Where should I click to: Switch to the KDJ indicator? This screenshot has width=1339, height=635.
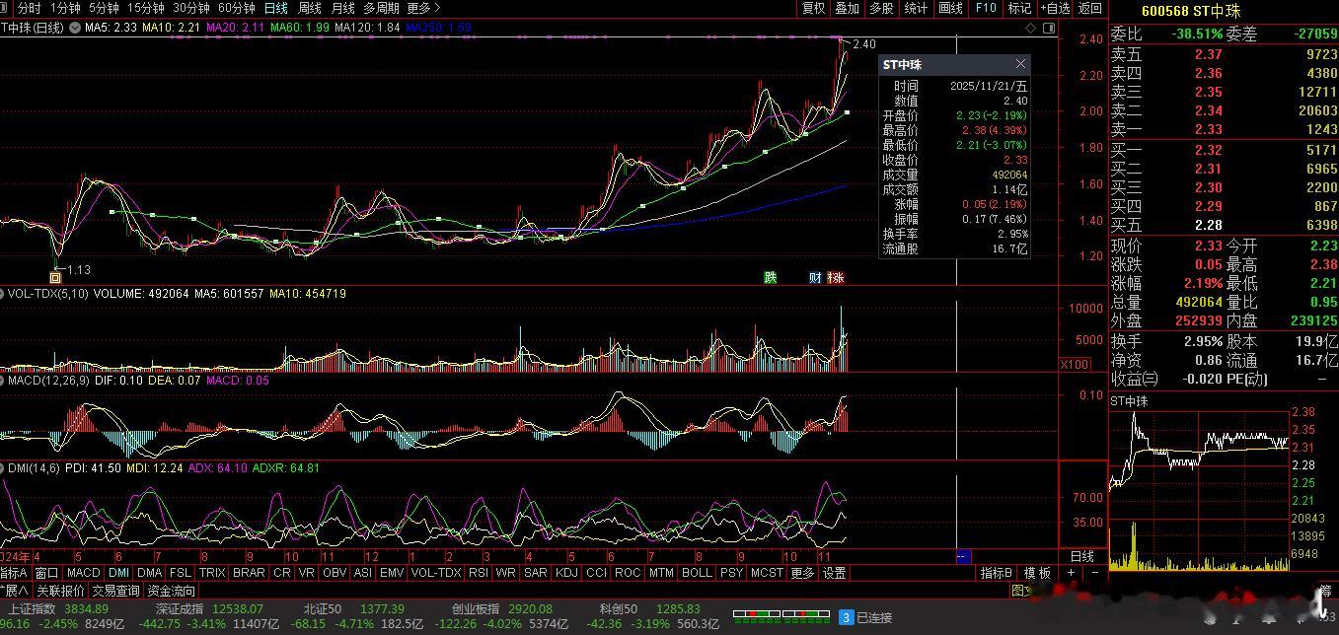(566, 573)
